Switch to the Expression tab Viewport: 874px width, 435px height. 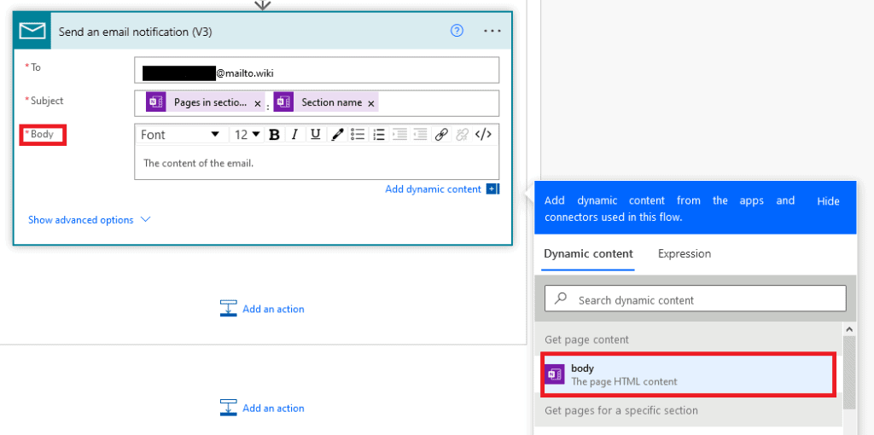(x=685, y=254)
